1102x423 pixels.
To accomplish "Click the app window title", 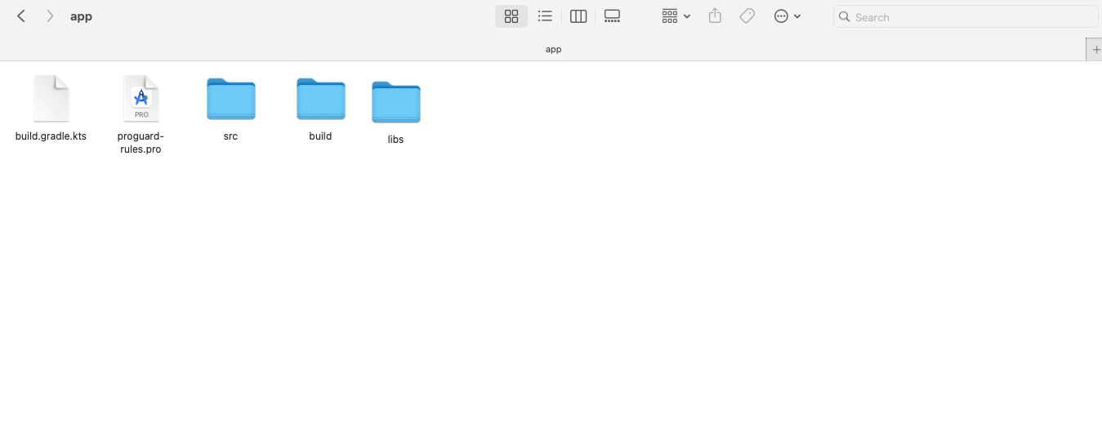I will click(x=81, y=16).
